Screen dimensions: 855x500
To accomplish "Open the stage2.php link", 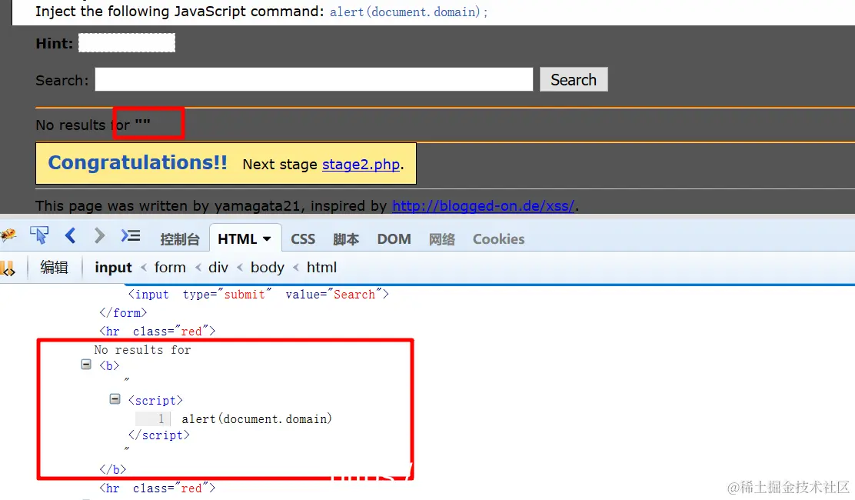I will tap(361, 164).
